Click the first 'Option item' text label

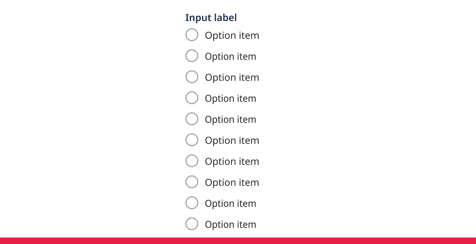232,36
